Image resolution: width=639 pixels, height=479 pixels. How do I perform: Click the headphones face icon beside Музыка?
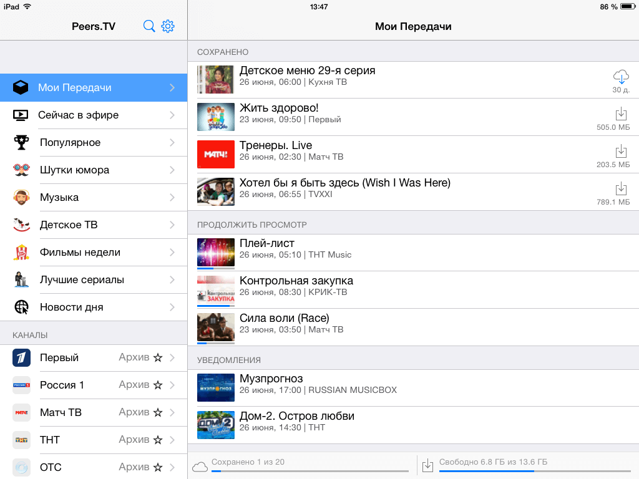[21, 198]
